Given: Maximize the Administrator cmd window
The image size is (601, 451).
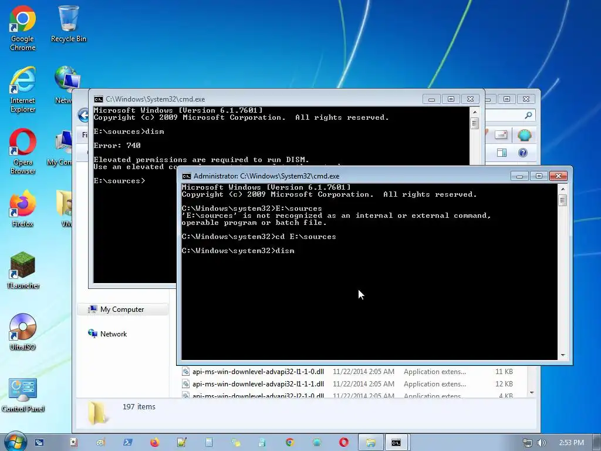Looking at the screenshot, I should (x=539, y=176).
